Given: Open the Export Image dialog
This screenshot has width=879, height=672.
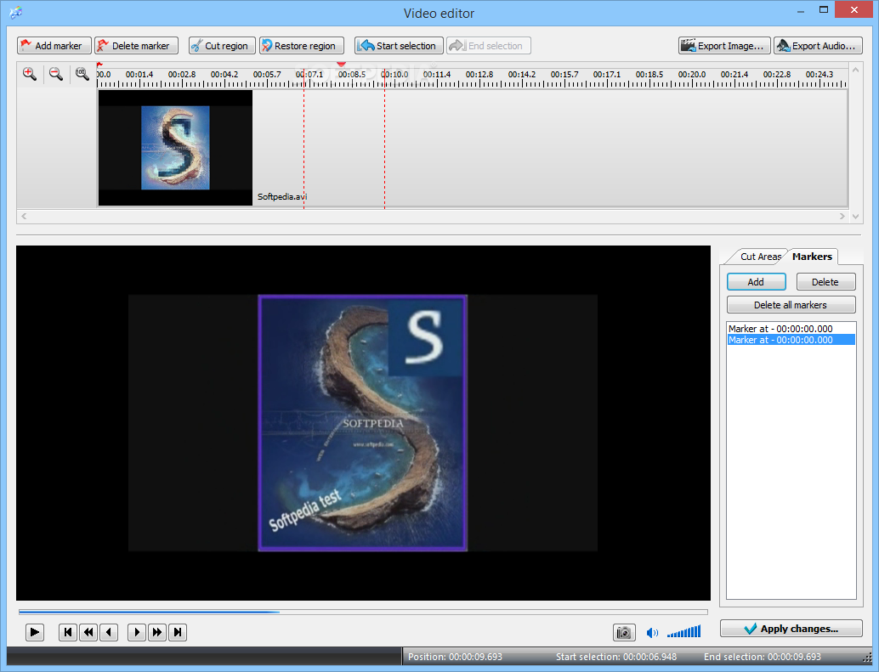Looking at the screenshot, I should [x=724, y=45].
